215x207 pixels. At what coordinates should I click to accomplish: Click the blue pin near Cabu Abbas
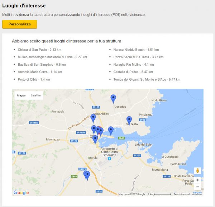click(x=93, y=118)
